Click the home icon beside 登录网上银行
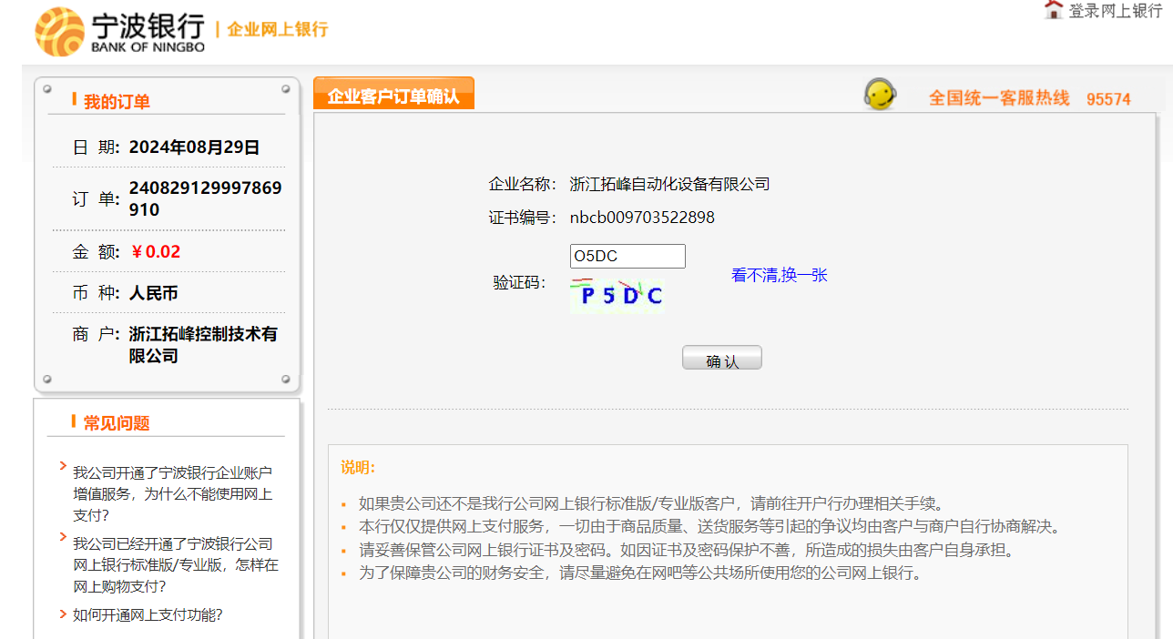Viewport: 1173px width, 639px height. pos(1054,10)
